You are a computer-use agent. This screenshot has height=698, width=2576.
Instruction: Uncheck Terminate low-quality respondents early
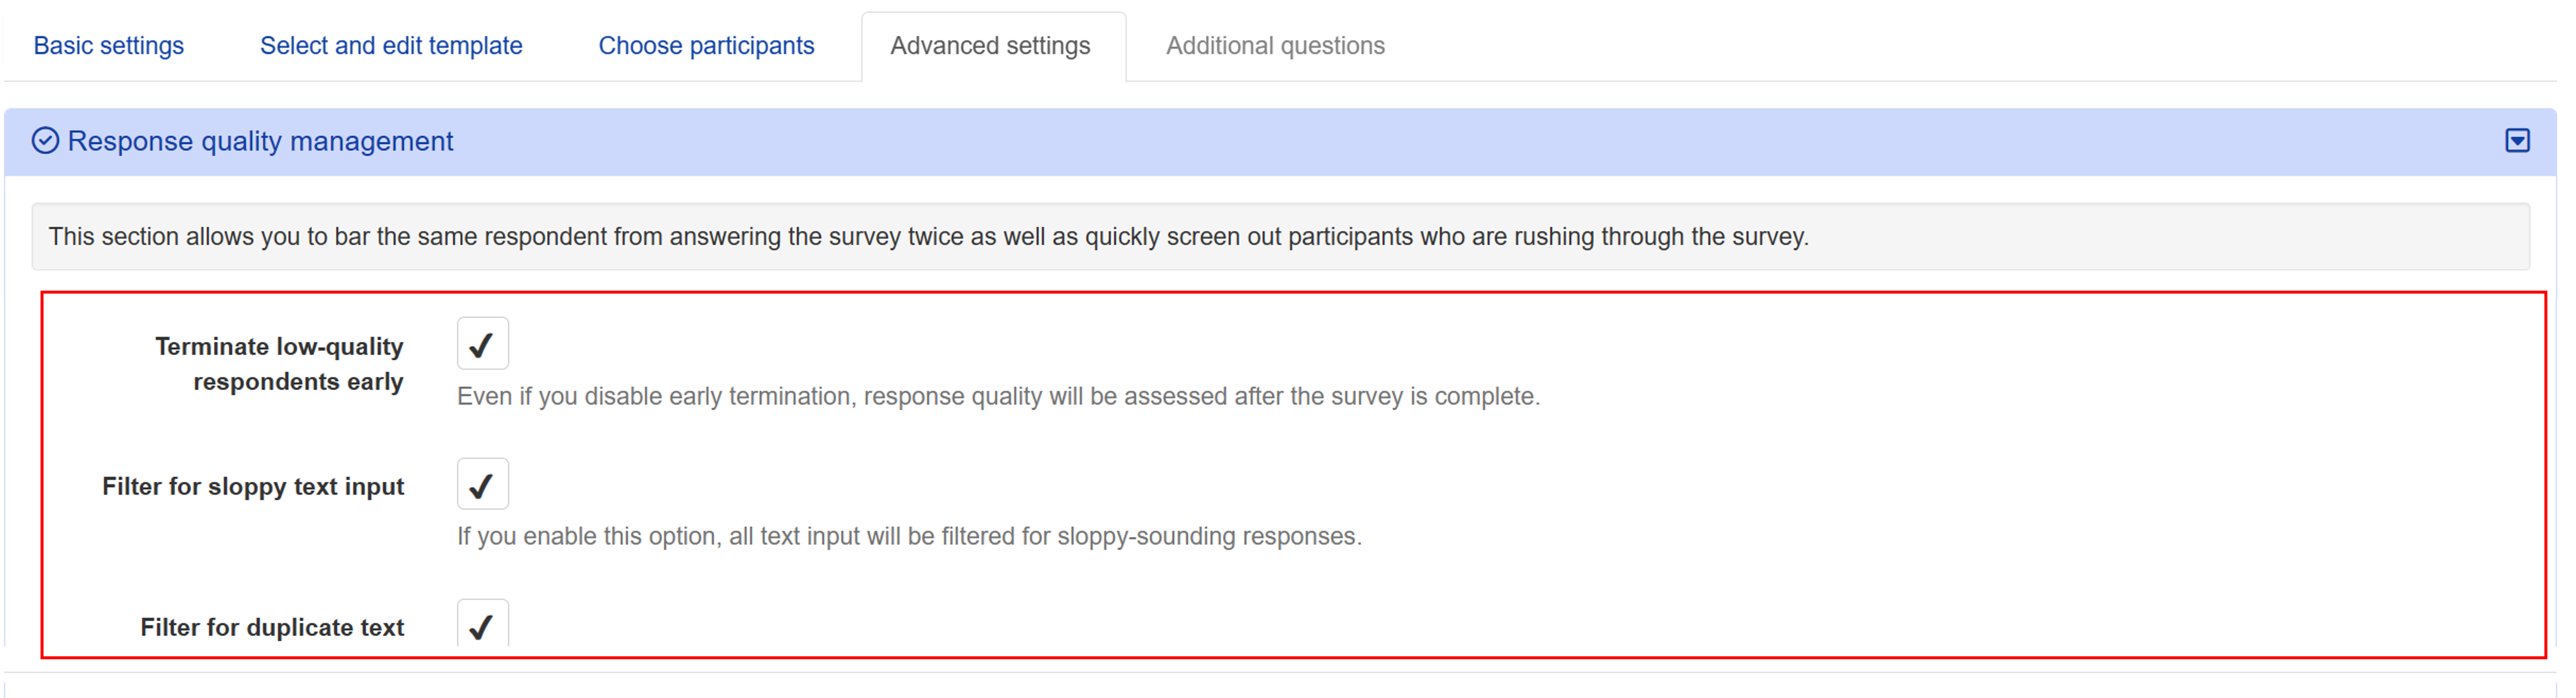[483, 344]
